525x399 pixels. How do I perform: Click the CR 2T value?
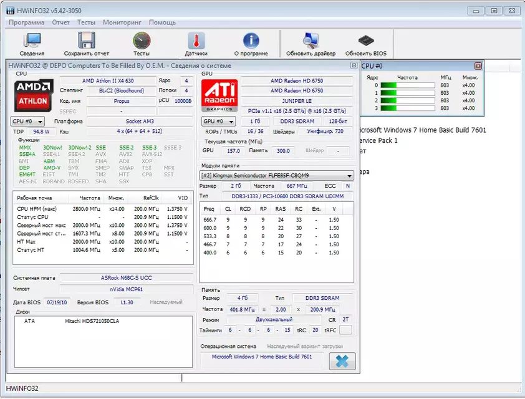click(346, 320)
